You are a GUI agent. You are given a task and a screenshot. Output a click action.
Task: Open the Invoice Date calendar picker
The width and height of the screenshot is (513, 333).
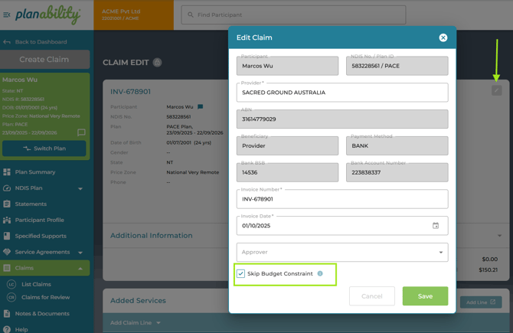pyautogui.click(x=436, y=226)
